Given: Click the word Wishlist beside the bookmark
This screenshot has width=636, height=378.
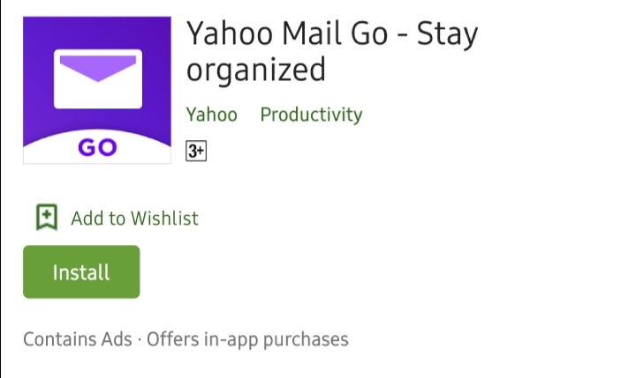Looking at the screenshot, I should [165, 218].
